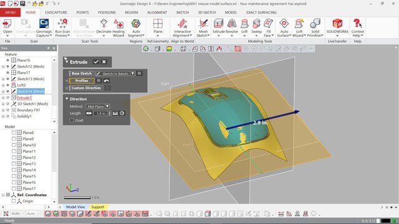Open the Base Sketch dropdown arrow

tap(133, 73)
